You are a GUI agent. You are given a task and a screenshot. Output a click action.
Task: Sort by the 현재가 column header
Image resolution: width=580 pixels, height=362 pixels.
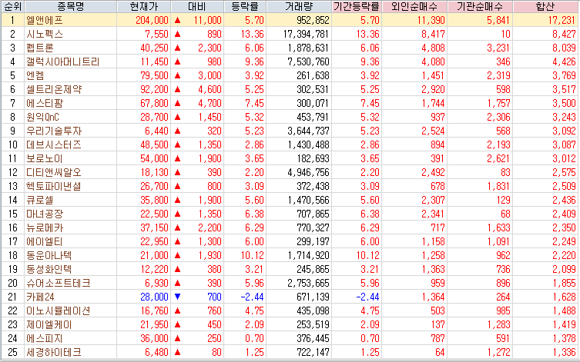click(144, 6)
